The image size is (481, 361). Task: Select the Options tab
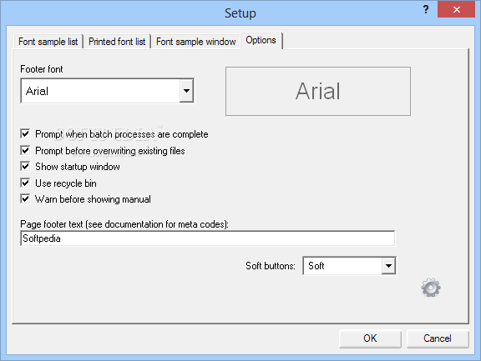pyautogui.click(x=261, y=40)
